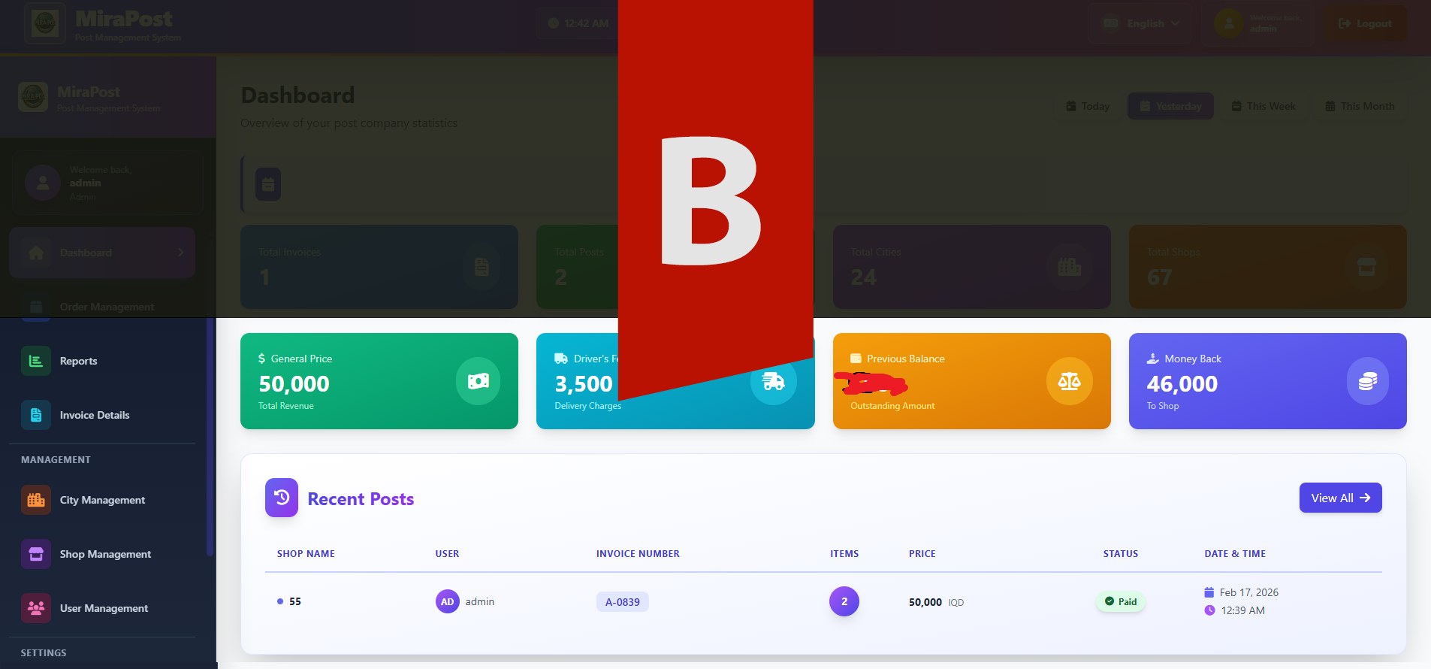Click the Total Invoices card

379,267
